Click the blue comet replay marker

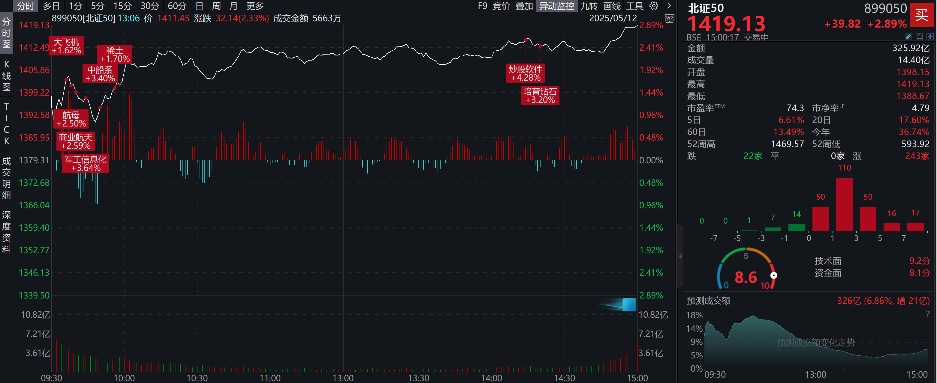tap(629, 304)
